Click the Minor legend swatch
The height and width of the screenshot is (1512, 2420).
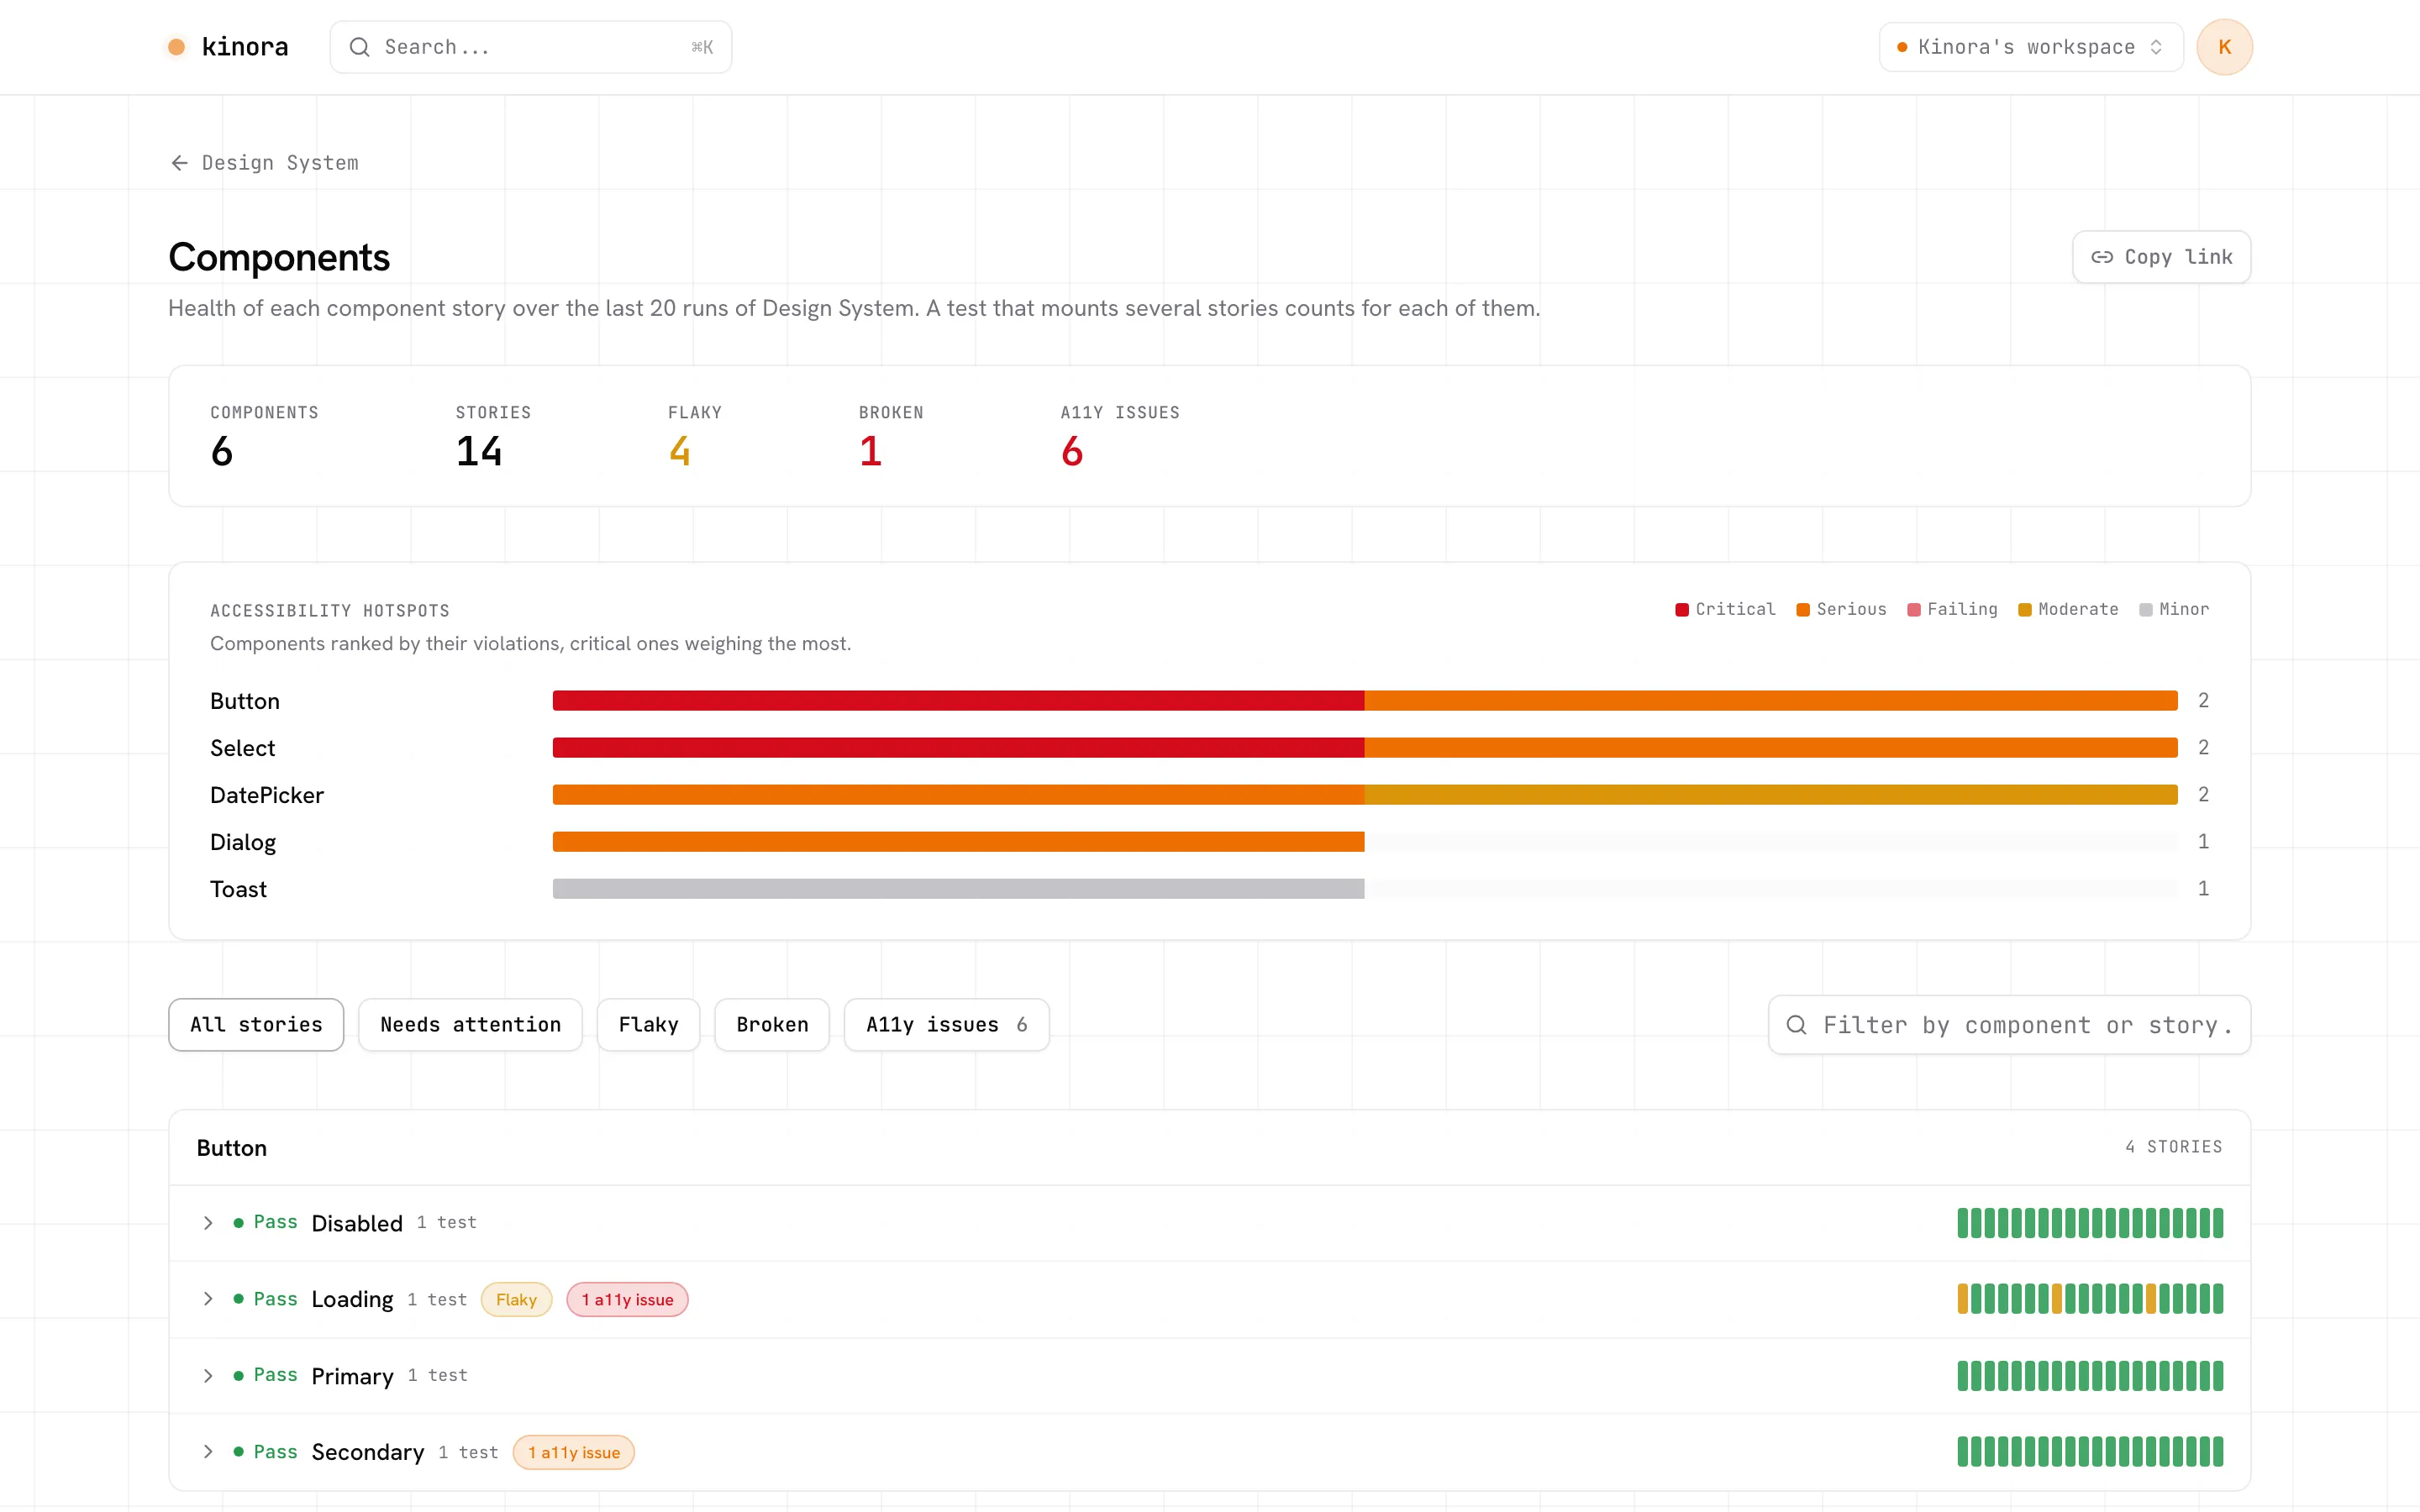[2146, 610]
